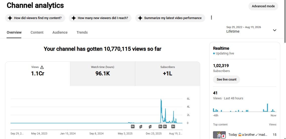Ask 'How many new viewers did I reach?'
Viewport: 286px width, 139px height.
pos(100,18)
